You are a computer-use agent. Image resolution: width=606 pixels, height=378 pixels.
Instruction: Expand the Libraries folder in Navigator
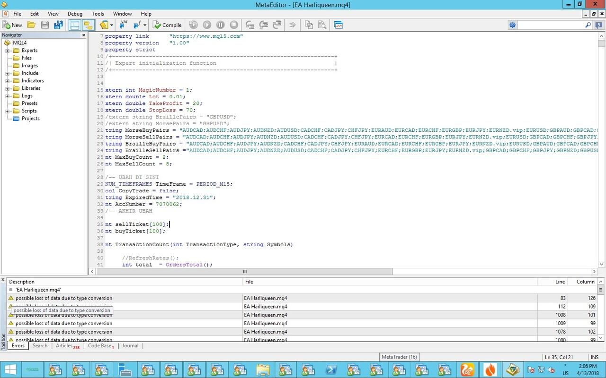pyautogui.click(x=8, y=88)
